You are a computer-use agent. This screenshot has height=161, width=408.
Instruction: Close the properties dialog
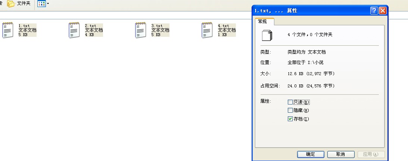point(383,11)
